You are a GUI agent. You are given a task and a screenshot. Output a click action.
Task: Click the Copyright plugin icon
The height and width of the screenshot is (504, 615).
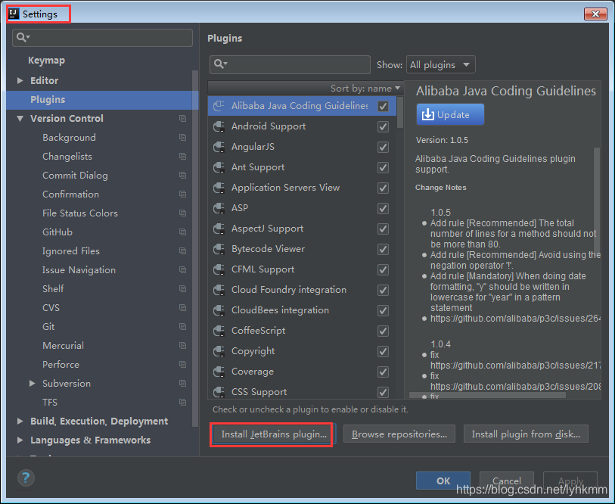pyautogui.click(x=219, y=351)
